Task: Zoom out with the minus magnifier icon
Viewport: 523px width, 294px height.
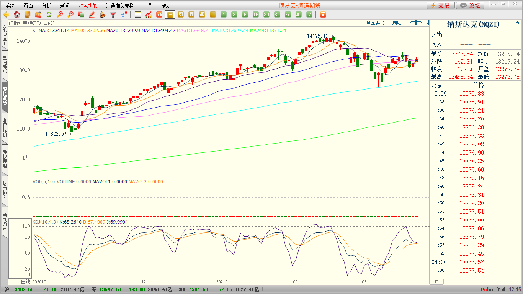Action: [70, 15]
